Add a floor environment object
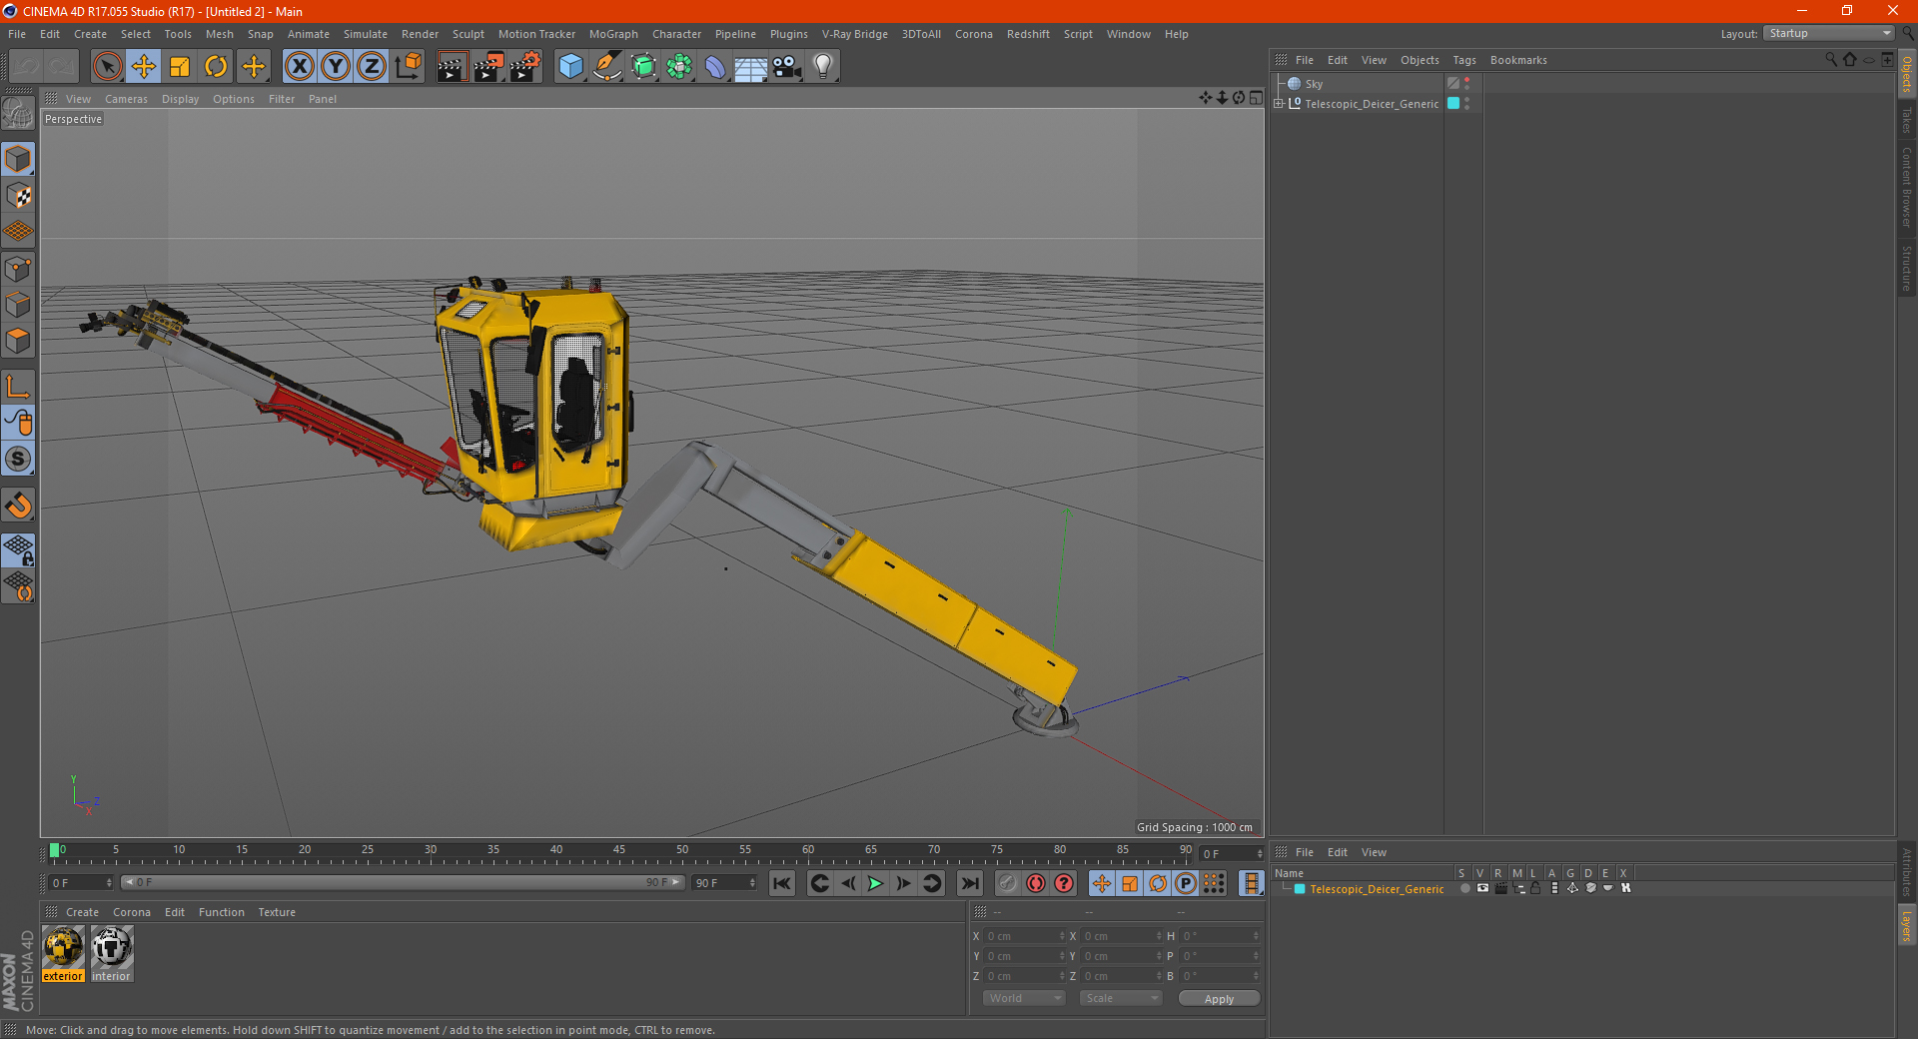The image size is (1918, 1039). 751,67
